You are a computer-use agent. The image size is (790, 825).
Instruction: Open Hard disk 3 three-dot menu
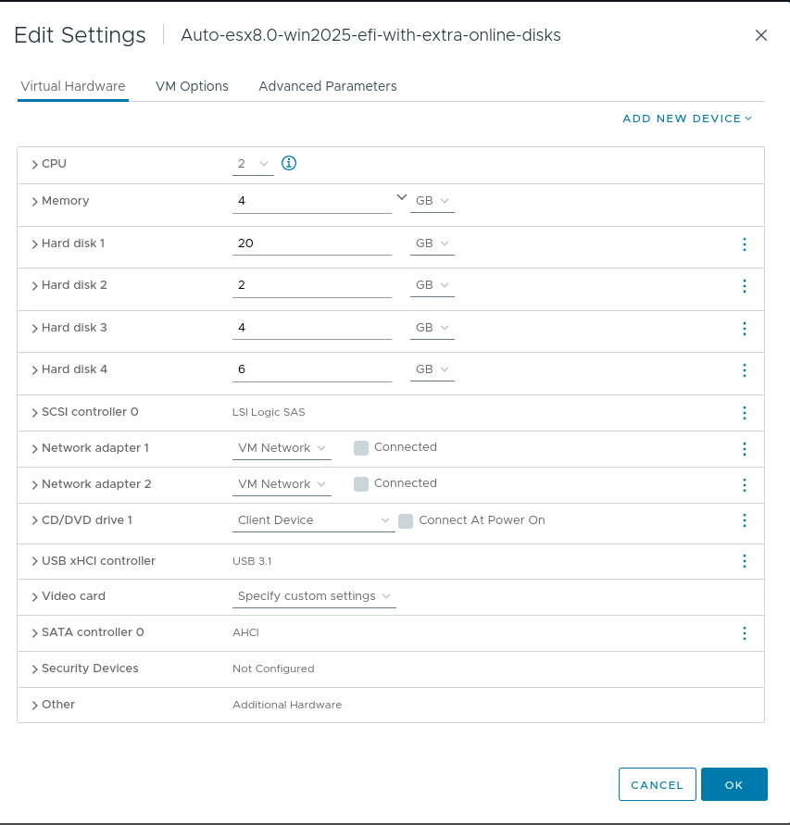[745, 329]
